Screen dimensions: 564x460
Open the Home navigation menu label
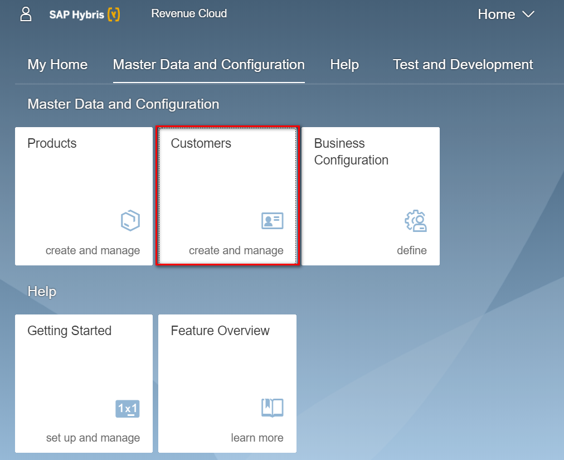pos(496,14)
